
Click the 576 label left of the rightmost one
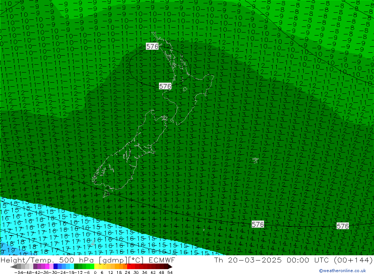coord(258,224)
